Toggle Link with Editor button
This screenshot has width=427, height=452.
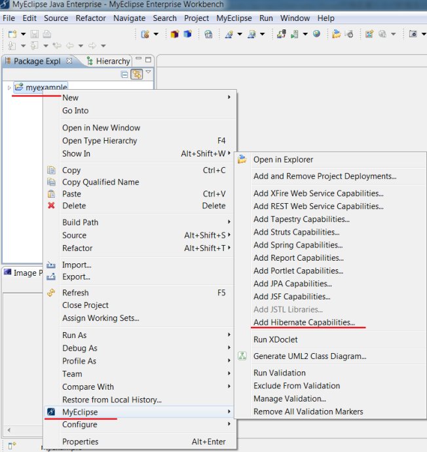coord(137,75)
